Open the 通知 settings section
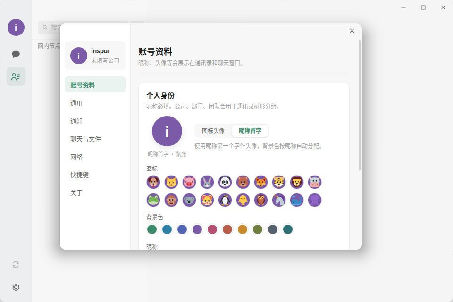453x302 pixels. pos(95,121)
